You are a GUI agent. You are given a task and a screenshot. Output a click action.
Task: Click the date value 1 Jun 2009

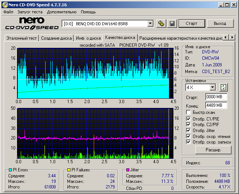pyautogui.click(x=212, y=65)
